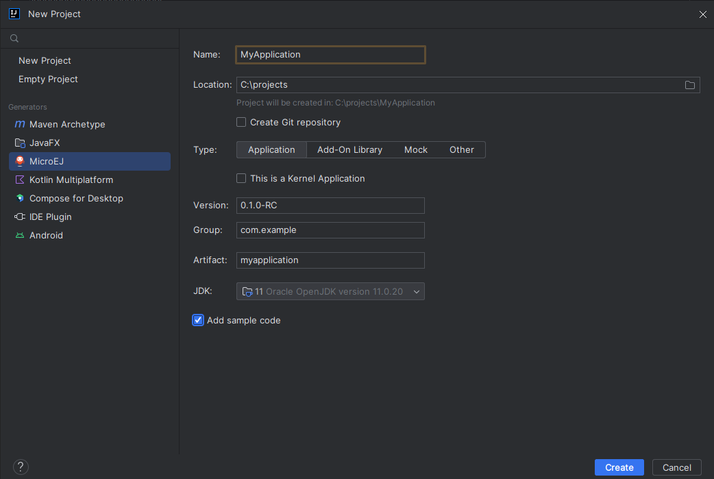Open the Location folder browser icon
The width and height of the screenshot is (714, 479).
coord(690,84)
